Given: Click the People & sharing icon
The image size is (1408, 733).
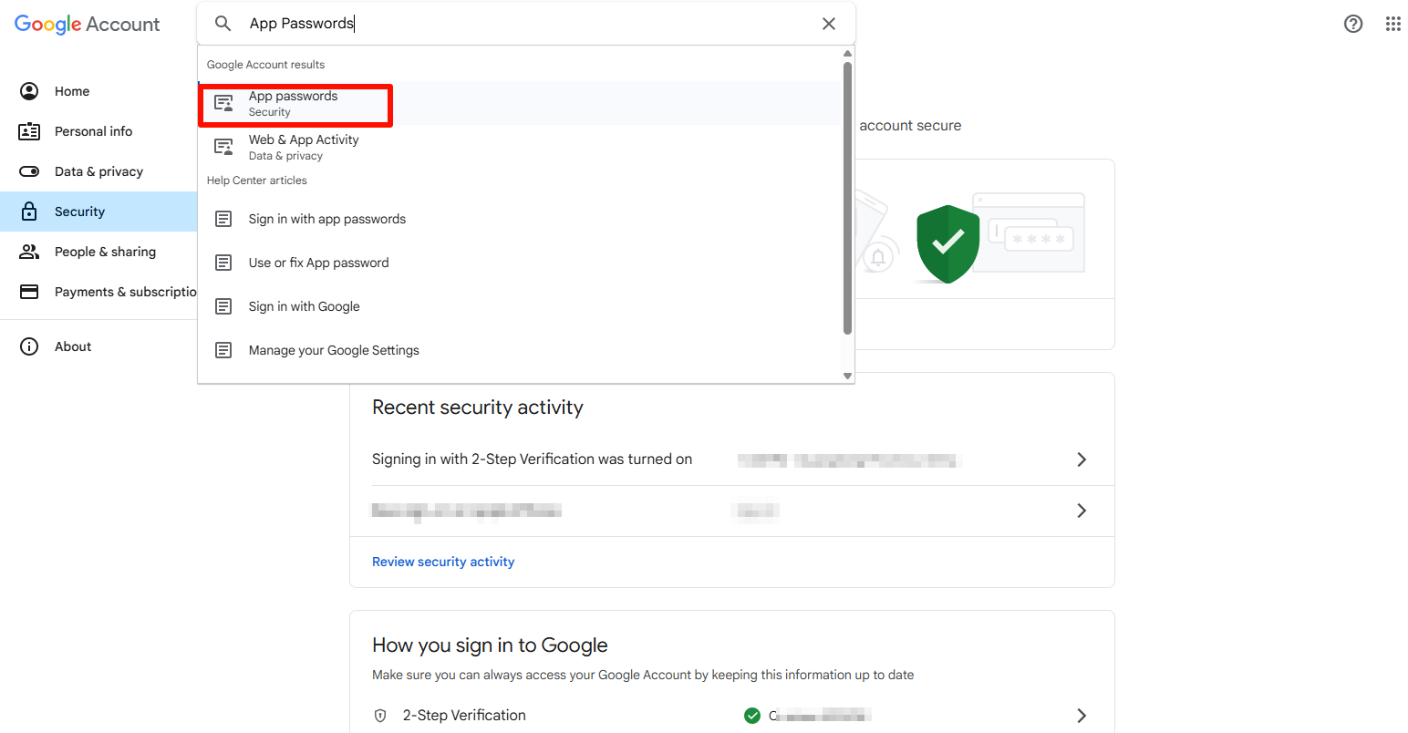Looking at the screenshot, I should click(29, 252).
